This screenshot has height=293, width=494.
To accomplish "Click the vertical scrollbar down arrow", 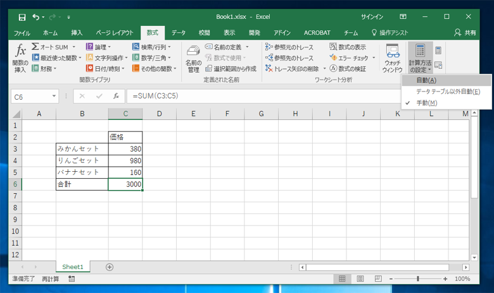I will (474, 258).
